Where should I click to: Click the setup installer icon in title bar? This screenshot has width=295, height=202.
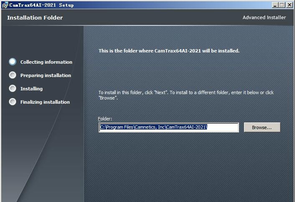point(5,5)
